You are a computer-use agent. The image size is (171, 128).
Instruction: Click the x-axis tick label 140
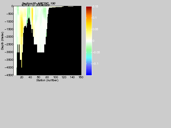pyautogui.click(x=72, y=77)
